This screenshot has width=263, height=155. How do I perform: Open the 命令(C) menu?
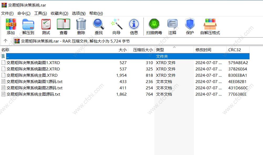click(x=24, y=13)
